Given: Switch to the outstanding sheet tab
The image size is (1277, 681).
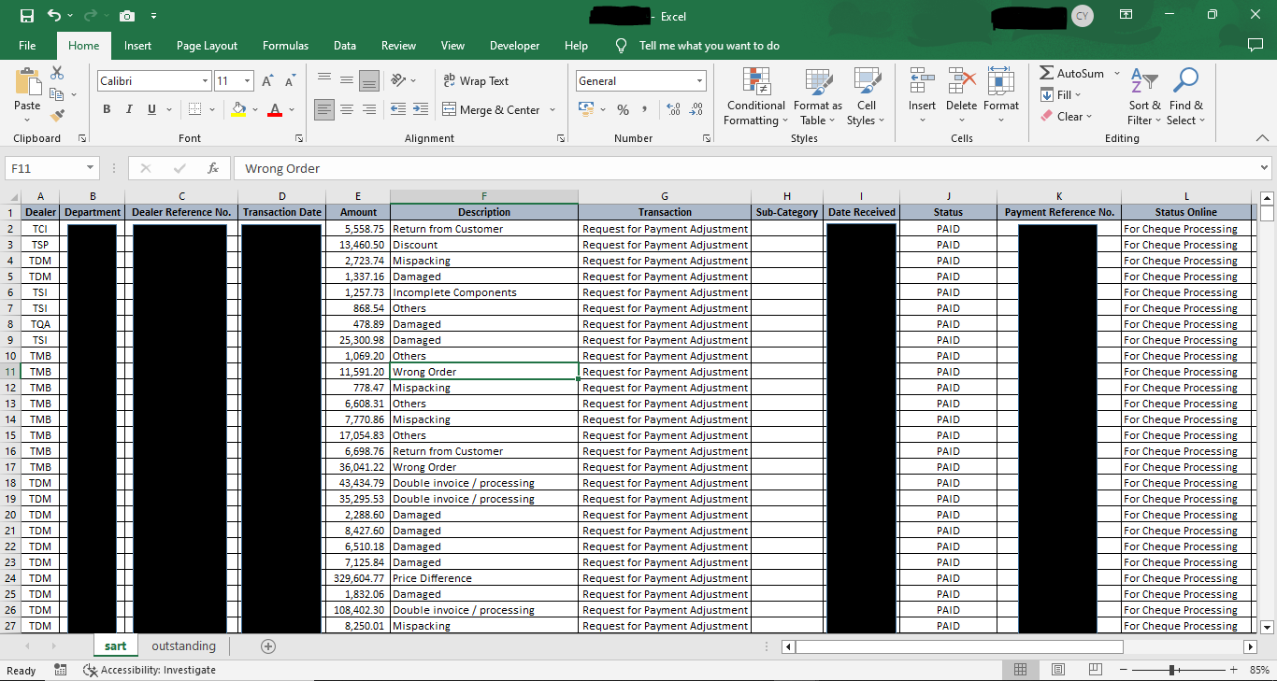Looking at the screenshot, I should 183,646.
